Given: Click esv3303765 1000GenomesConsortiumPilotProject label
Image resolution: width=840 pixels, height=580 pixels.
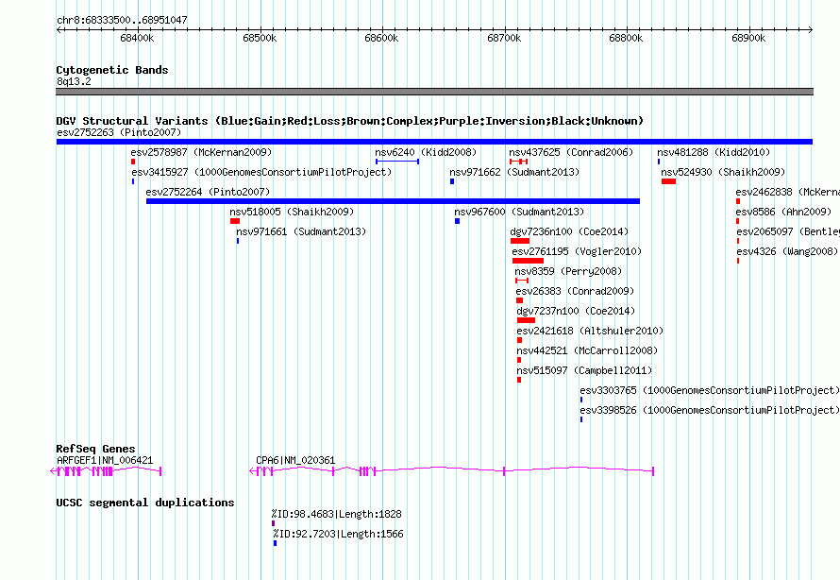Looking at the screenshot, I should pyautogui.click(x=710, y=390).
